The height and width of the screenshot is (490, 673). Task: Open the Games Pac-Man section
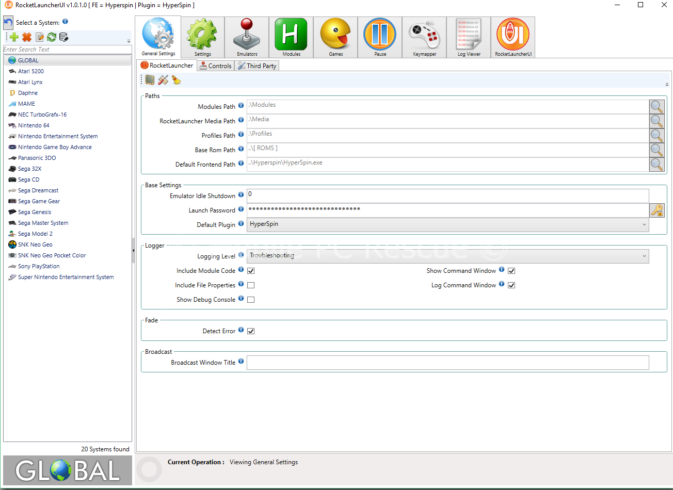point(335,37)
